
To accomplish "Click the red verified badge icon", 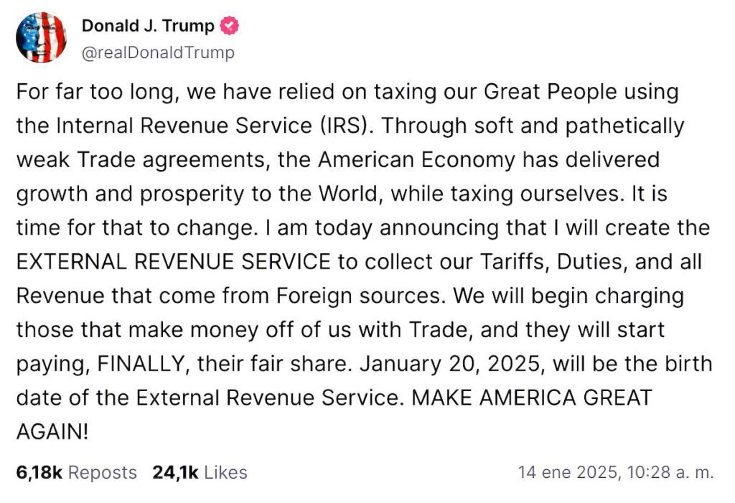I will pos(229,27).
